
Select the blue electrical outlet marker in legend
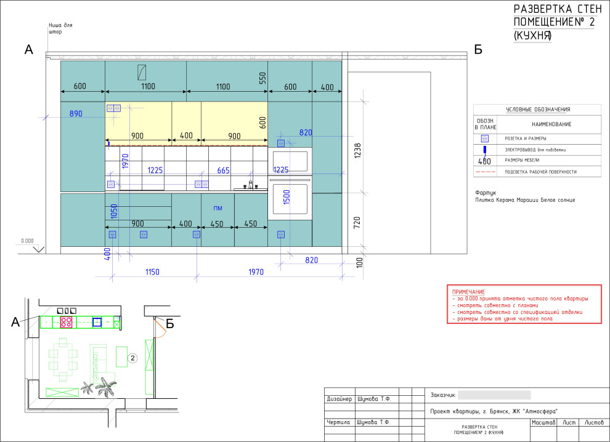[x=485, y=150]
